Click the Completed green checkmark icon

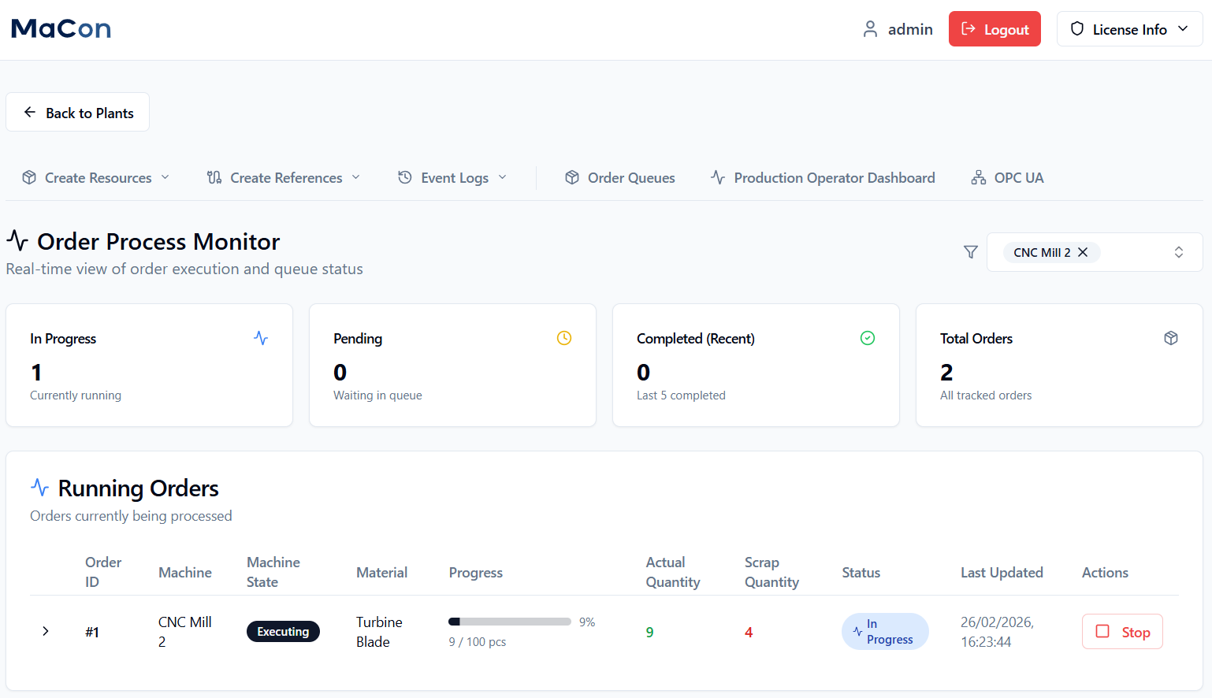(868, 338)
